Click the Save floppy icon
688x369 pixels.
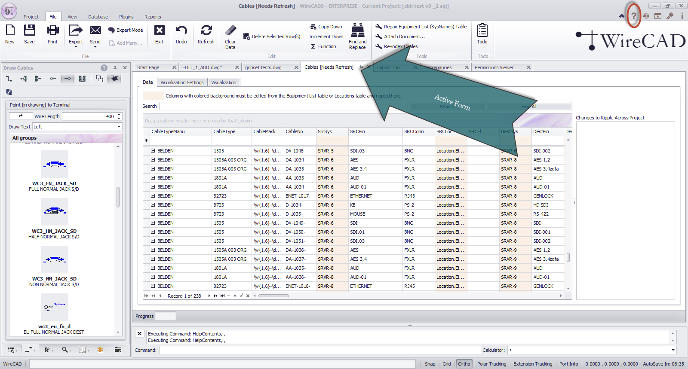[29, 30]
